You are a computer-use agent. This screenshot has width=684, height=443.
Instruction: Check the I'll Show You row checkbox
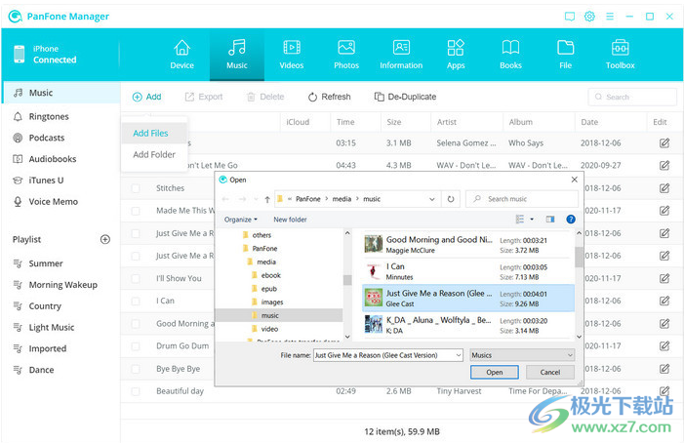tap(136, 279)
